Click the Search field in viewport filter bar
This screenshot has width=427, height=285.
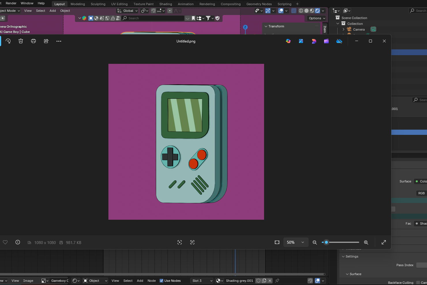point(153,18)
